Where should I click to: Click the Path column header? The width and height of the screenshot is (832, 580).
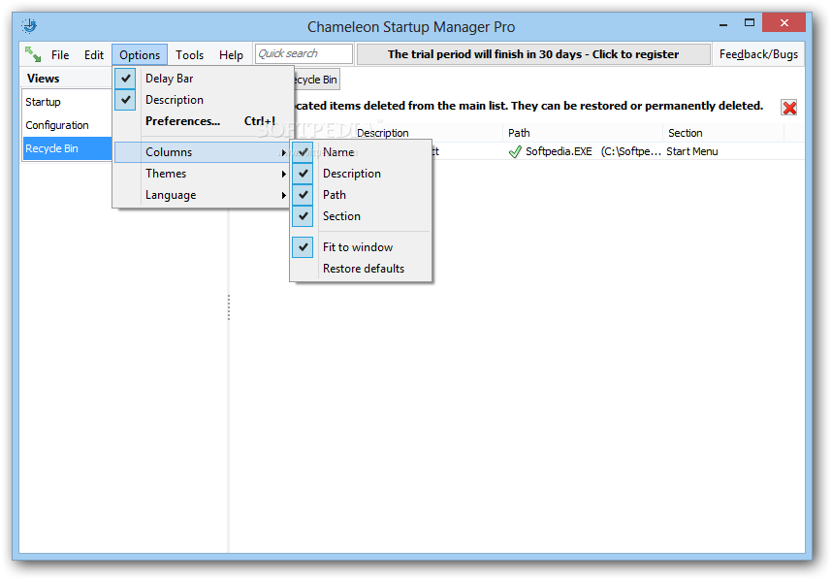[583, 133]
